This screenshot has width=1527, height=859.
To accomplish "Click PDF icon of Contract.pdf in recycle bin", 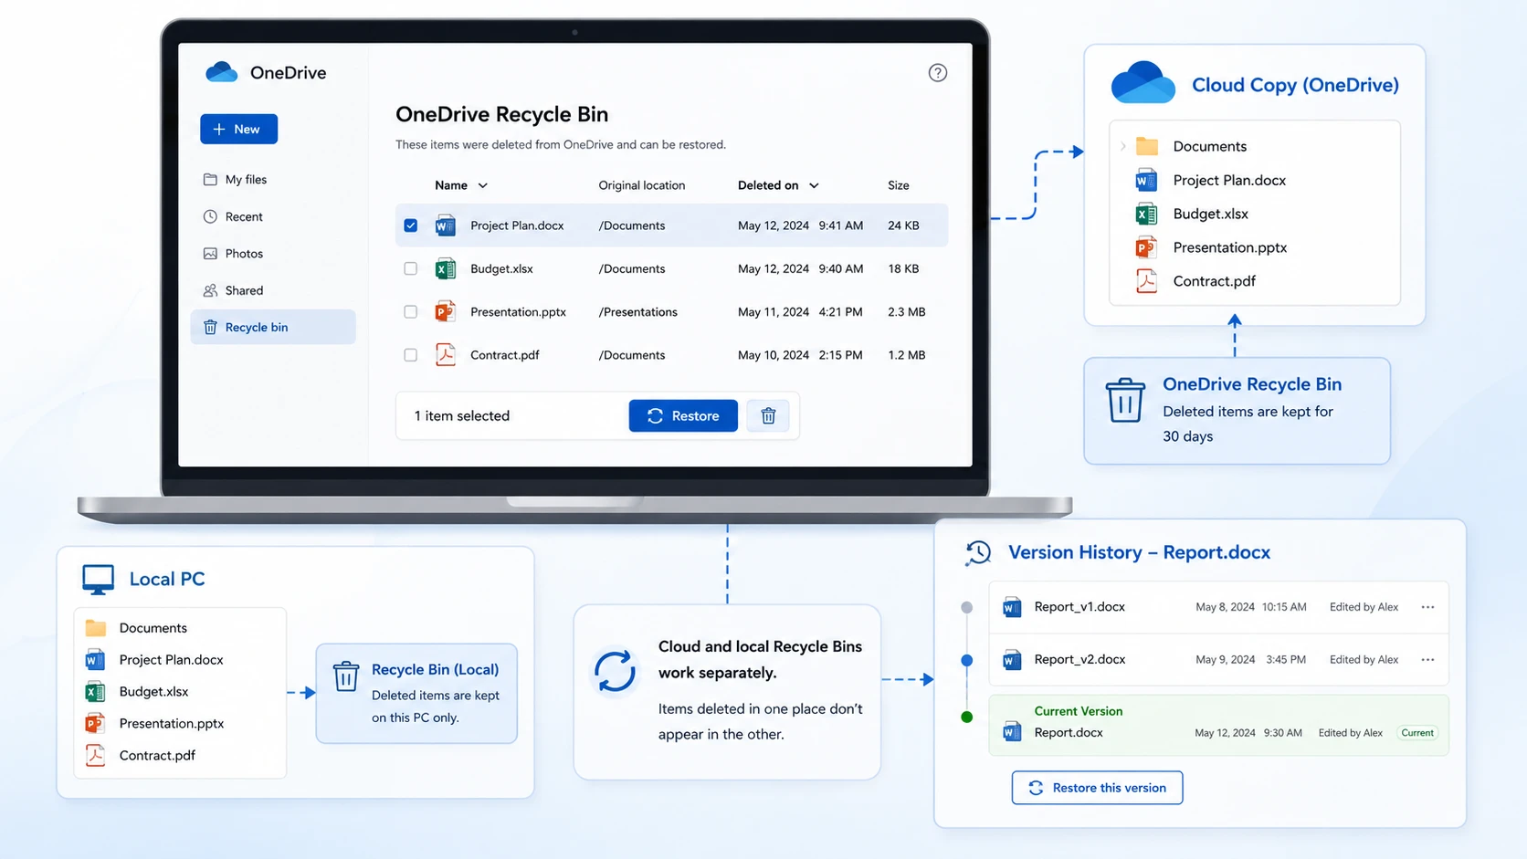I will click(445, 354).
